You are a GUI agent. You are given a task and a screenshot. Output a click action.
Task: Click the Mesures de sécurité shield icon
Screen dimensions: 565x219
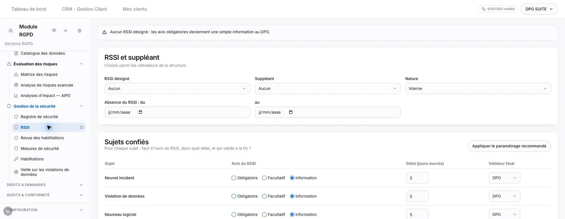click(x=16, y=149)
